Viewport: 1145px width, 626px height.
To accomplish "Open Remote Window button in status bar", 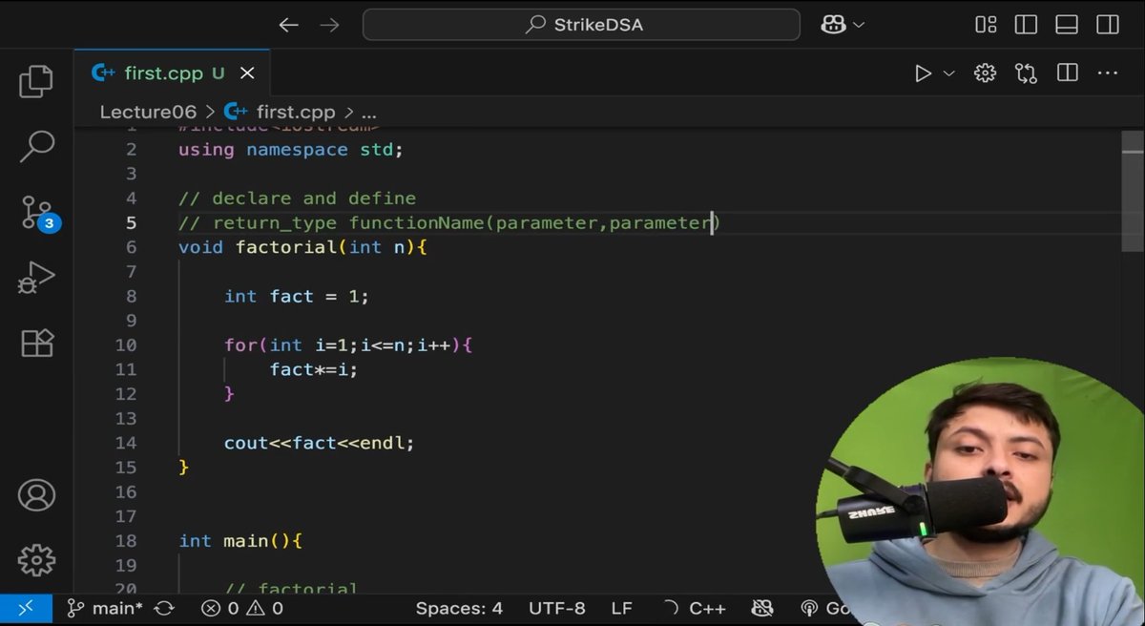I will point(25,608).
